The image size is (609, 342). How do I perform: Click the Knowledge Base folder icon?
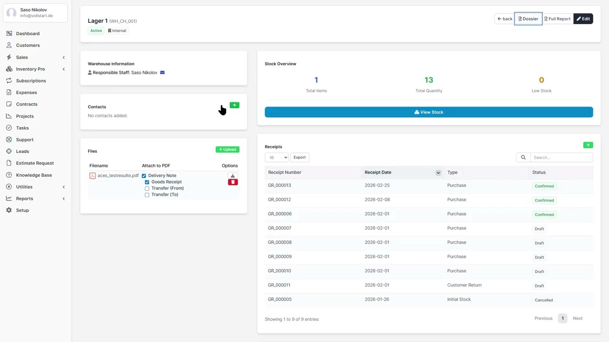(9, 175)
